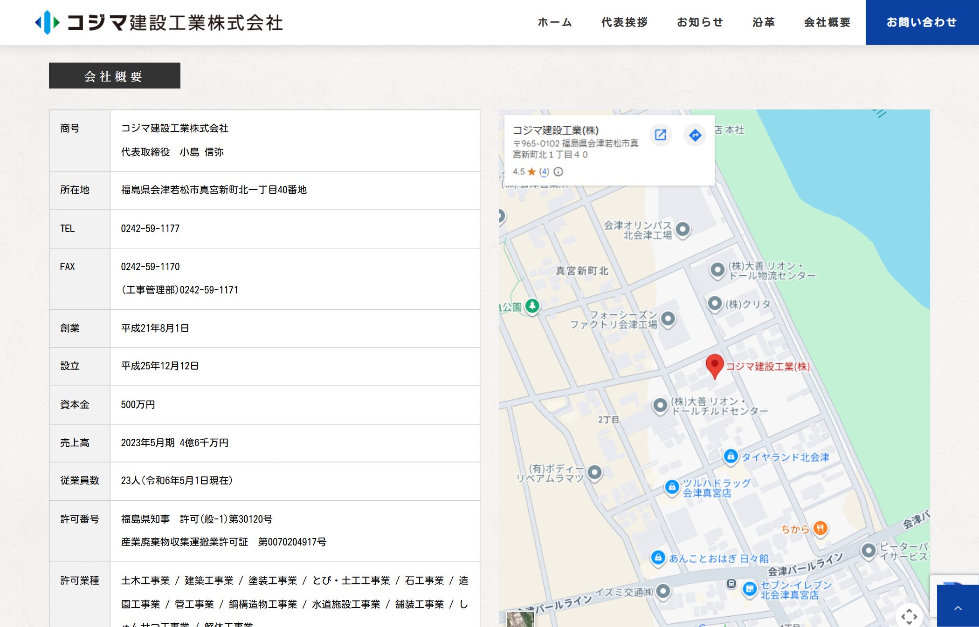This screenshot has height=627, width=979.
Task: Select the 会津オリンパス北会津工場 map marker
Action: point(683,229)
